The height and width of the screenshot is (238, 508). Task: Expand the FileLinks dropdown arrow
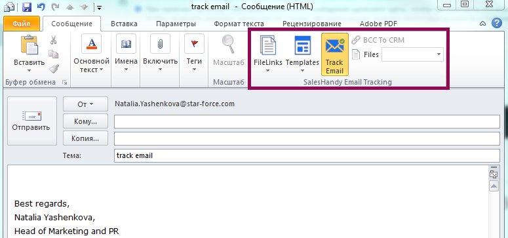coord(268,70)
